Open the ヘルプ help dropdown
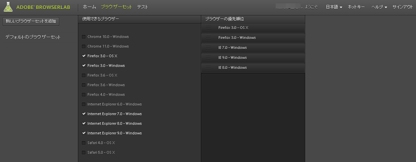 [x=379, y=7]
